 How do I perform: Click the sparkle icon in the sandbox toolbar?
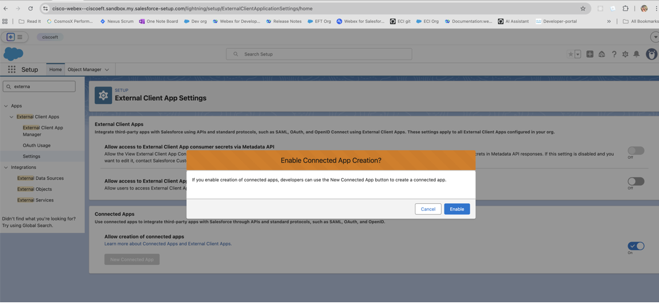point(11,37)
